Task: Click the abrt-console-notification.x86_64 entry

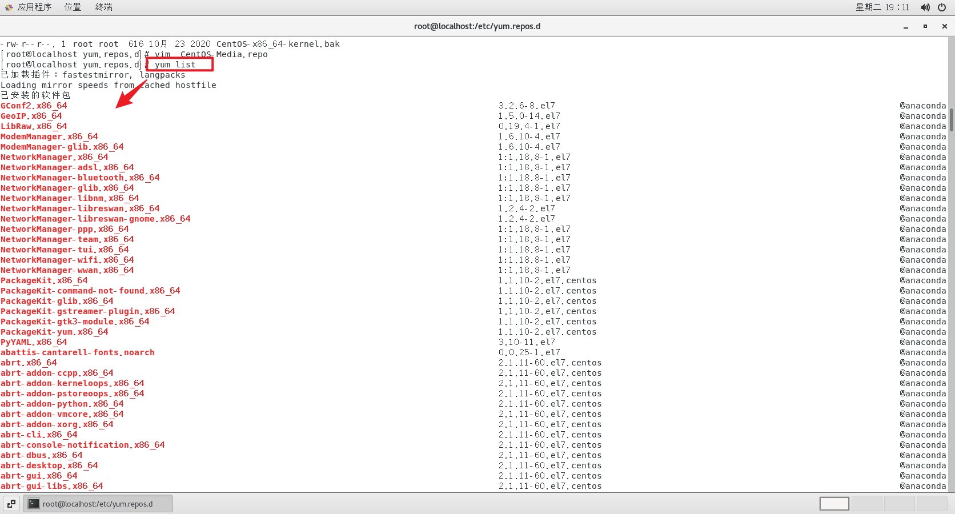Action: [x=83, y=445]
